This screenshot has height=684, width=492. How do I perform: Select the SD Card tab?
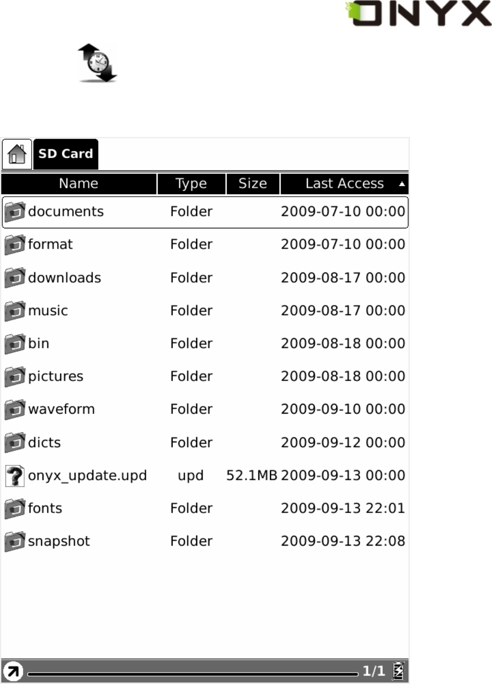[x=66, y=154]
